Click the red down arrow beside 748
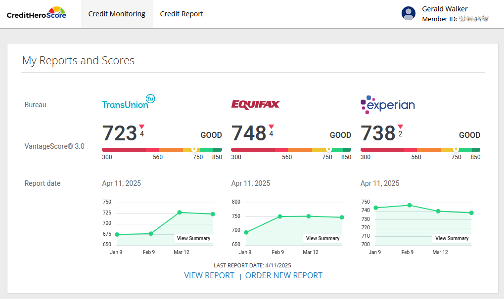The image size is (504, 299). click(271, 127)
